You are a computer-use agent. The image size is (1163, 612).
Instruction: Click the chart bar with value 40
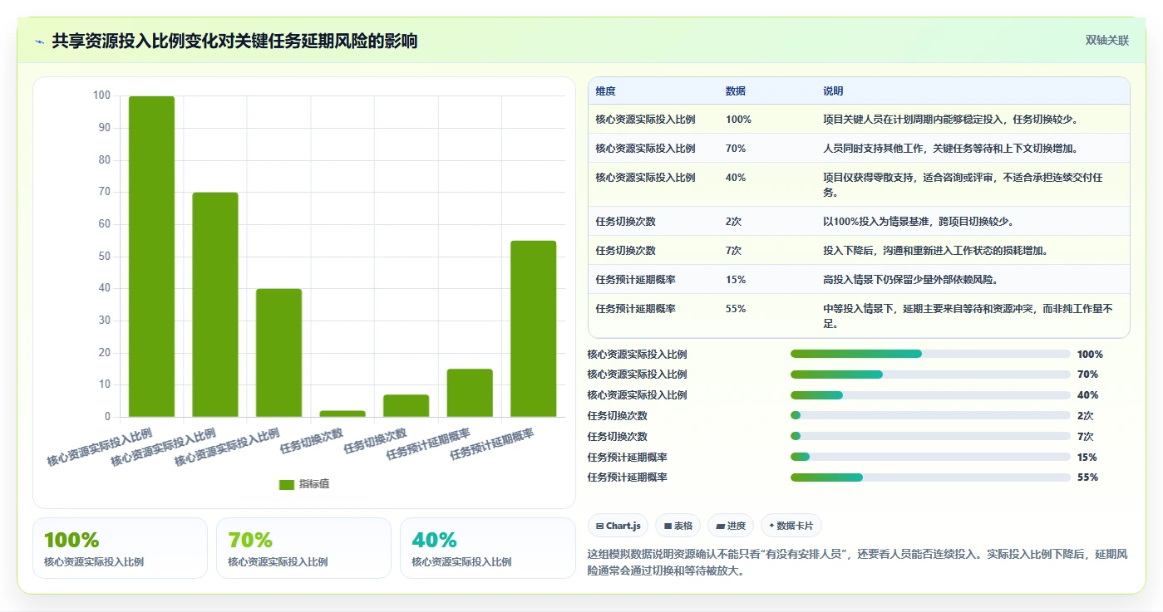coord(278,353)
